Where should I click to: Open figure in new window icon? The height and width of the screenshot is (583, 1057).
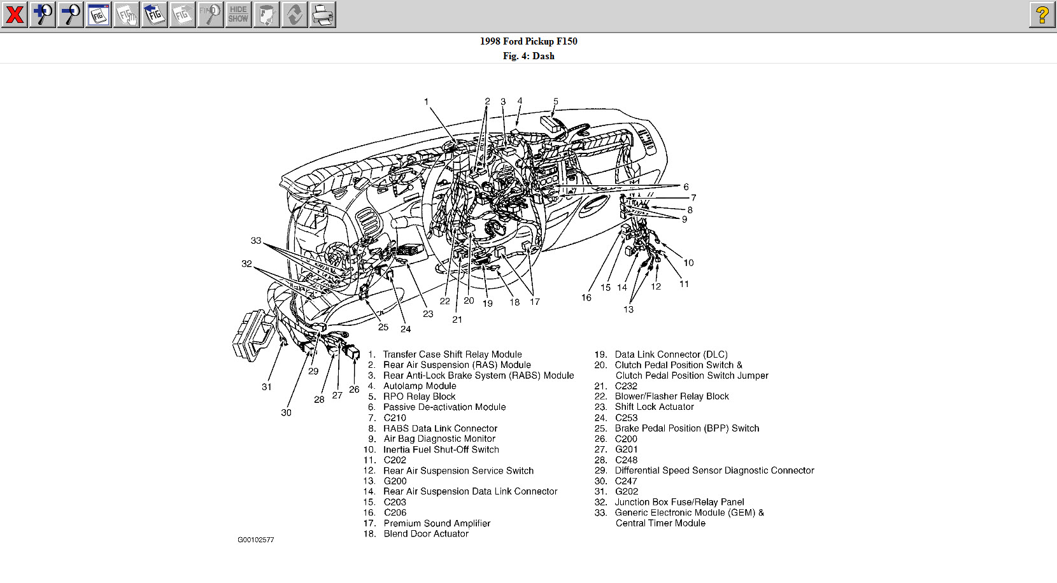[x=99, y=15]
